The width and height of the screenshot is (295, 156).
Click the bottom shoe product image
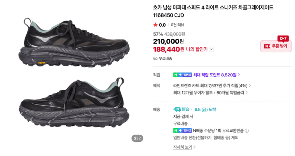74,102
